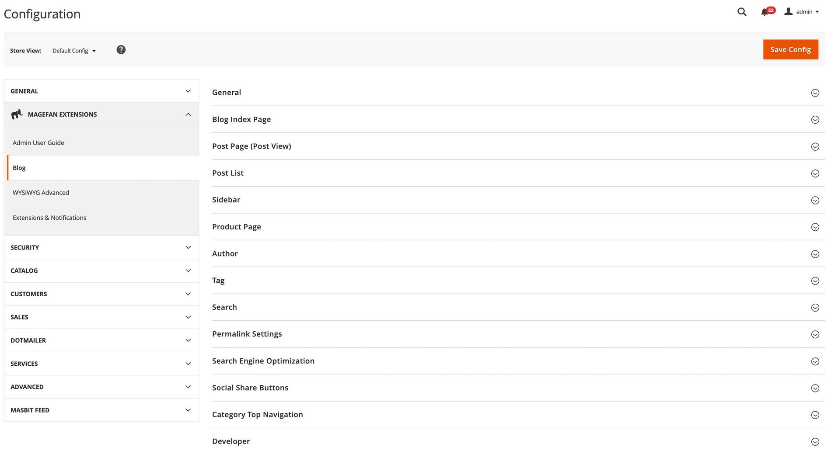Open Extensions & Notifications settings
The image size is (831, 461).
tap(49, 218)
